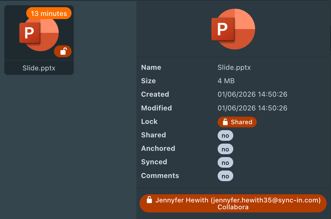Select the 13 minutes orange badge

[49, 13]
